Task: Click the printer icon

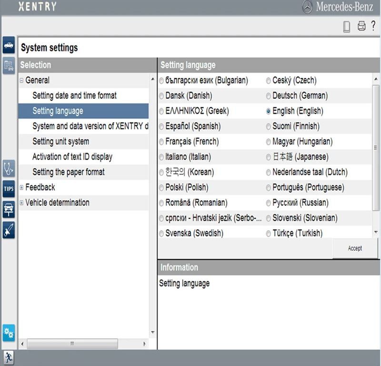Action: [x=361, y=26]
